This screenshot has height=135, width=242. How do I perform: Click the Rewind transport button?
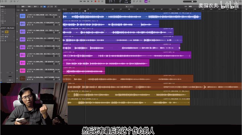81,1
